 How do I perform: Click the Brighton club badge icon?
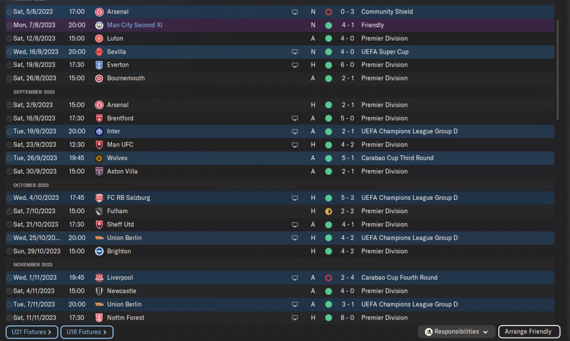(x=99, y=251)
